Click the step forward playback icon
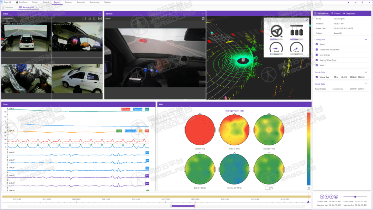 tap(331, 197)
